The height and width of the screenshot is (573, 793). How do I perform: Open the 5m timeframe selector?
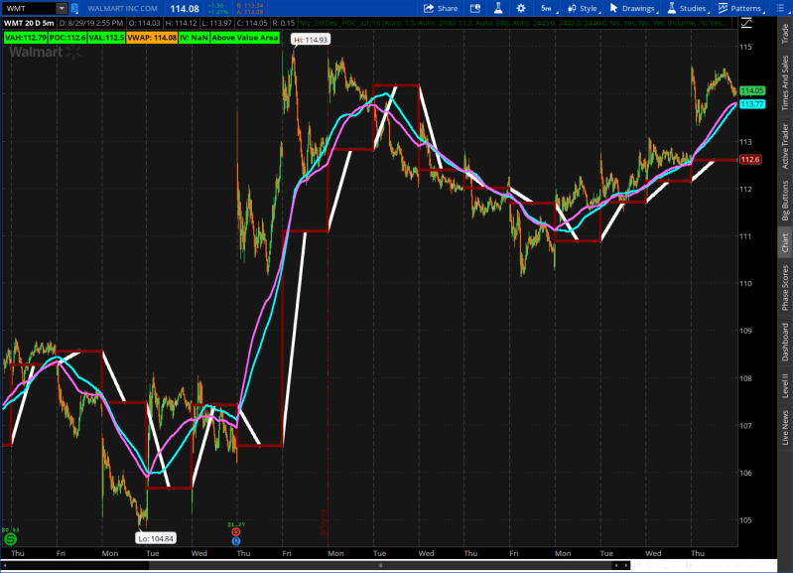click(x=548, y=8)
